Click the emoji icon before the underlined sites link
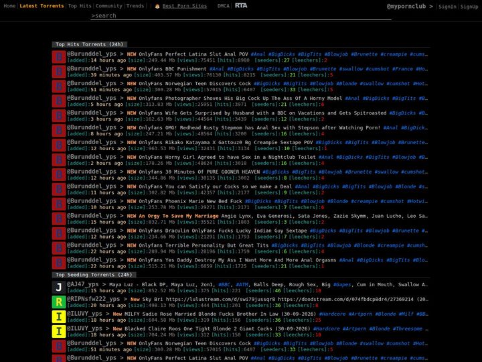Viewport: 482px width, 362px height. click(x=157, y=6)
